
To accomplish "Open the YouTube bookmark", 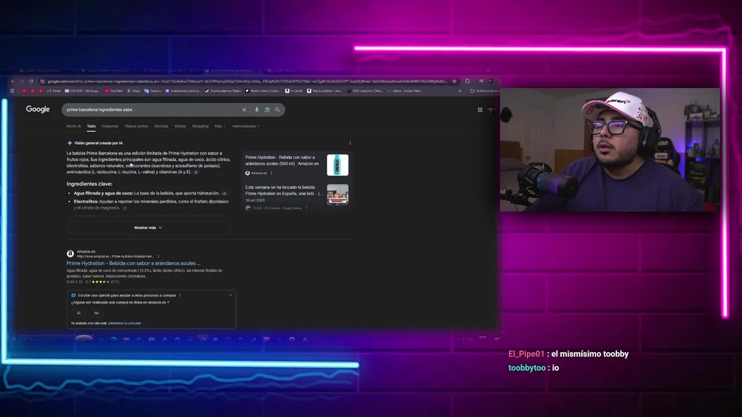I will 114,91.
